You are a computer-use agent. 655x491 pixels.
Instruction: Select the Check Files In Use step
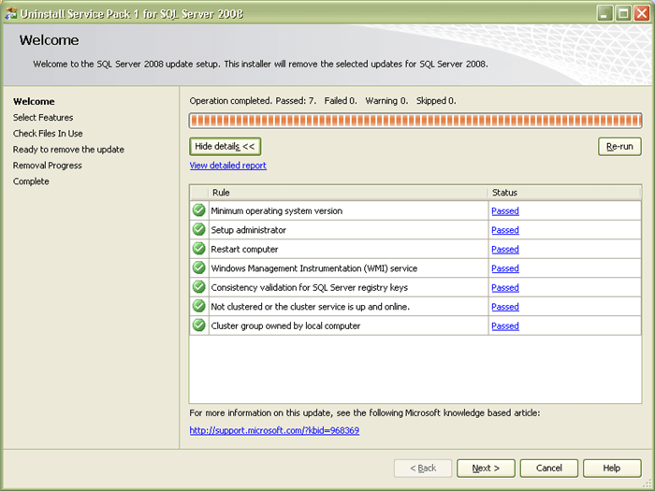pyautogui.click(x=48, y=133)
